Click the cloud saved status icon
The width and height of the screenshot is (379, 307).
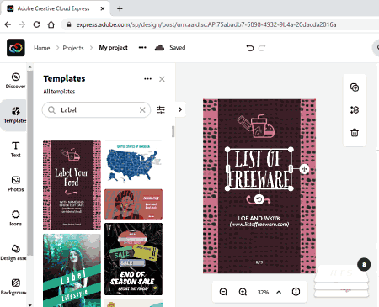159,48
